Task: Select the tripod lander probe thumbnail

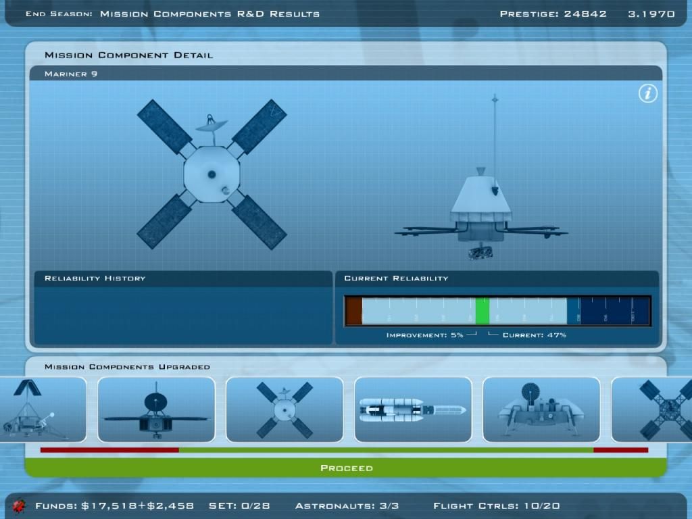Action: (43, 410)
